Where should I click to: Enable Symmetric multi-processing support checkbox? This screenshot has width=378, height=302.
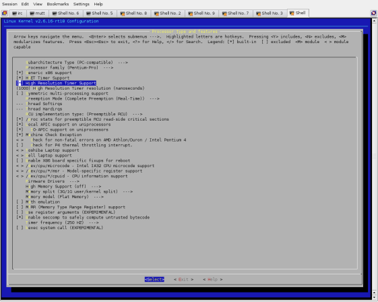coord(20,93)
